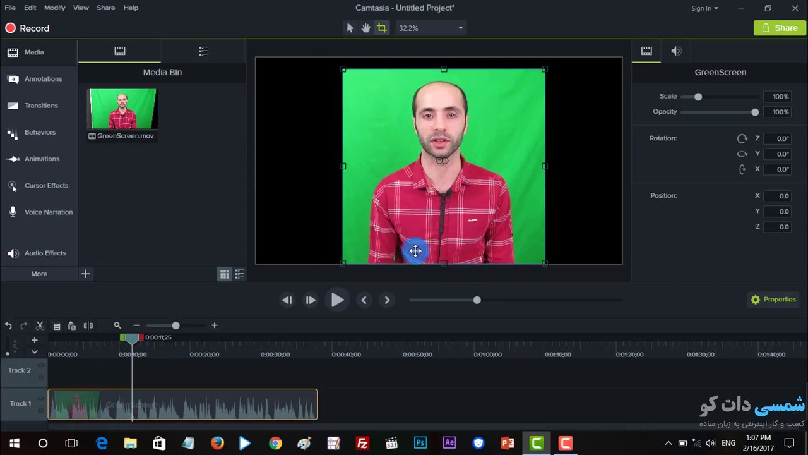Add a new track with plus button
The height and width of the screenshot is (455, 808).
click(35, 340)
